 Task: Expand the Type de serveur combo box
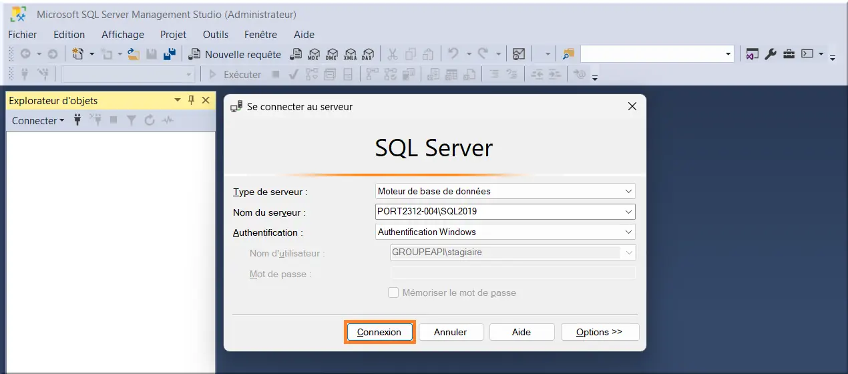pos(628,191)
